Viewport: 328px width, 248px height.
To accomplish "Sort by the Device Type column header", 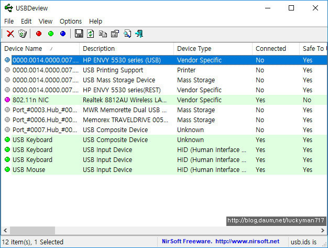I will click(x=213, y=49).
